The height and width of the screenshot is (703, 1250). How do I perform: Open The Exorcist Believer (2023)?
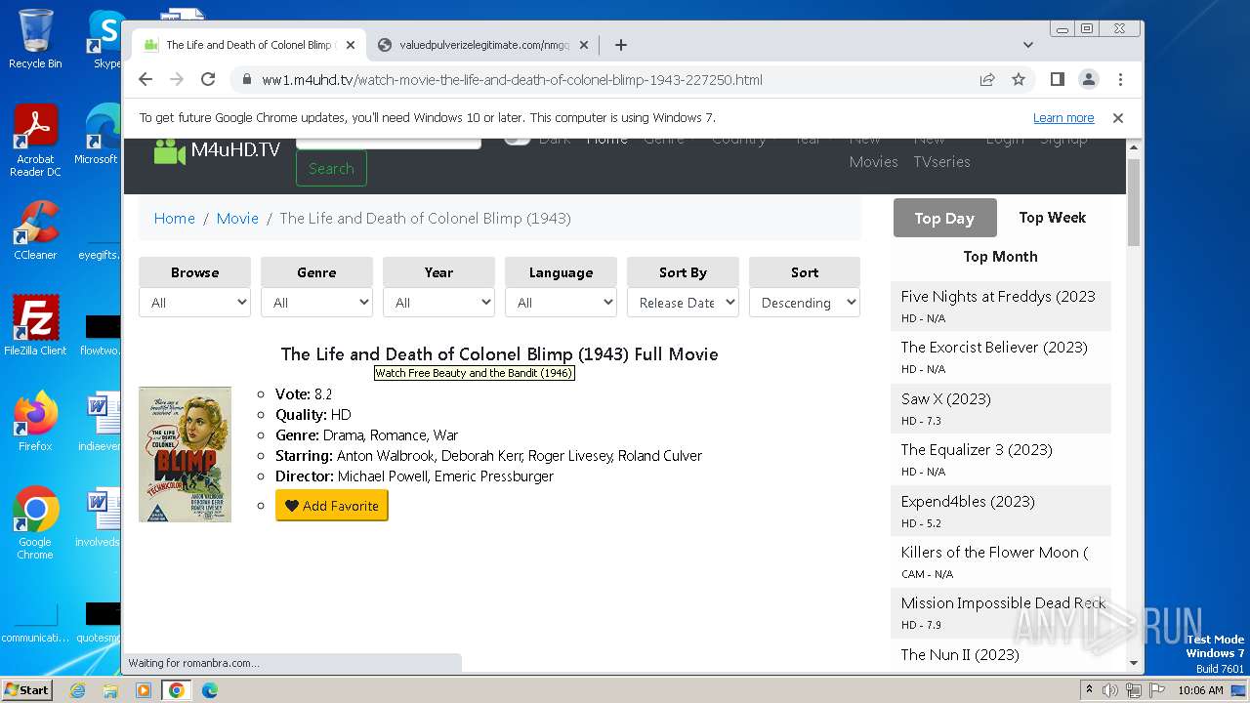(x=994, y=347)
